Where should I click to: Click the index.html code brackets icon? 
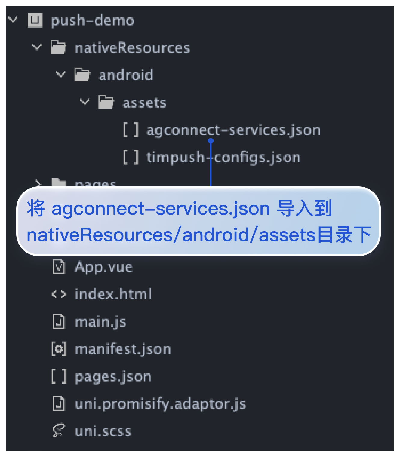tap(59, 294)
